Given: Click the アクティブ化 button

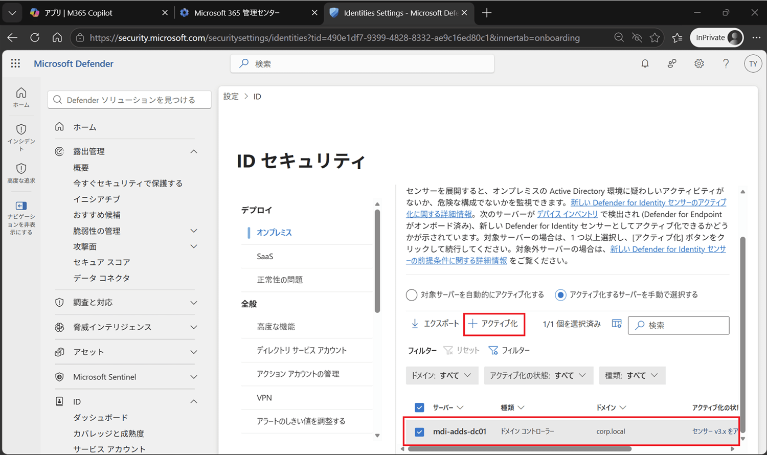Looking at the screenshot, I should pos(493,324).
